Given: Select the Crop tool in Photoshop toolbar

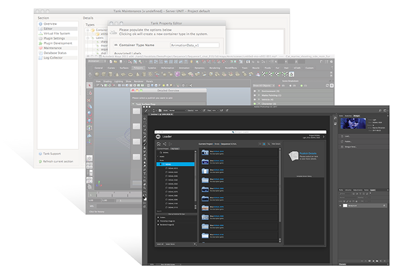Looking at the screenshot, I should coord(145,134).
